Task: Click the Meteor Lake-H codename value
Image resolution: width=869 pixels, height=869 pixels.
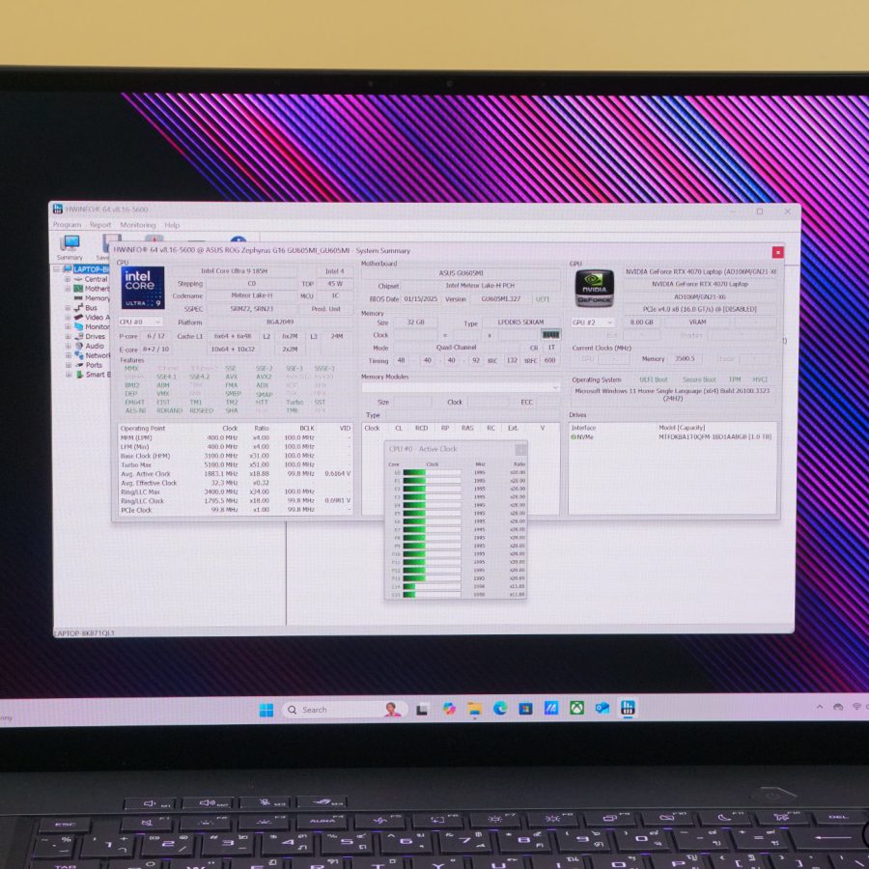Action: 252,295
